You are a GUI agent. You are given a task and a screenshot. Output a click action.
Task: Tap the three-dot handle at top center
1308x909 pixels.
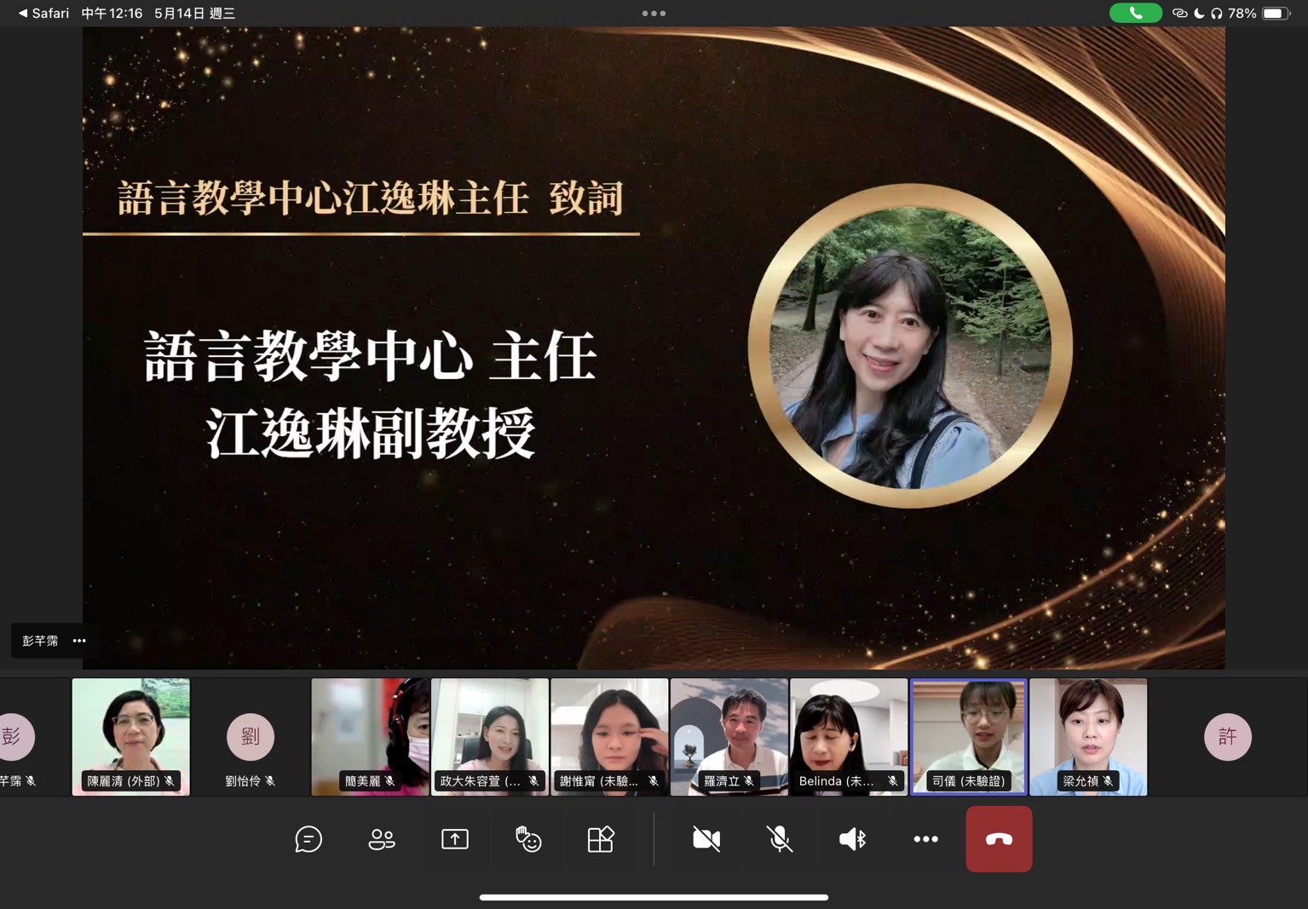[x=654, y=13]
